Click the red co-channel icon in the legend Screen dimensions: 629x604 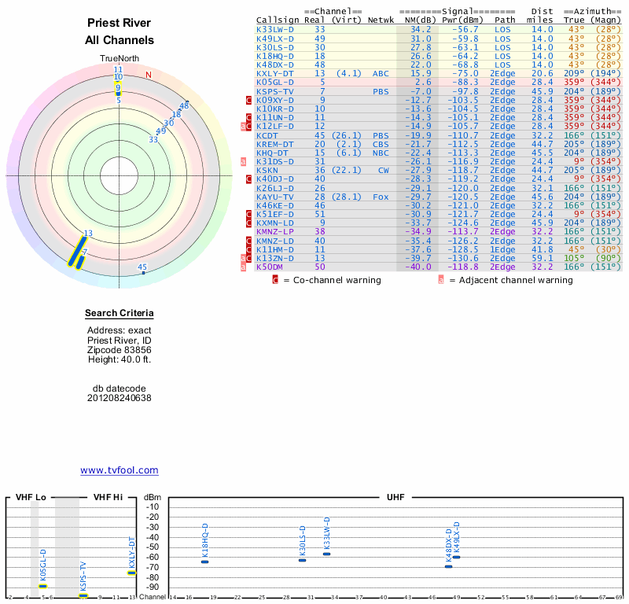275,280
